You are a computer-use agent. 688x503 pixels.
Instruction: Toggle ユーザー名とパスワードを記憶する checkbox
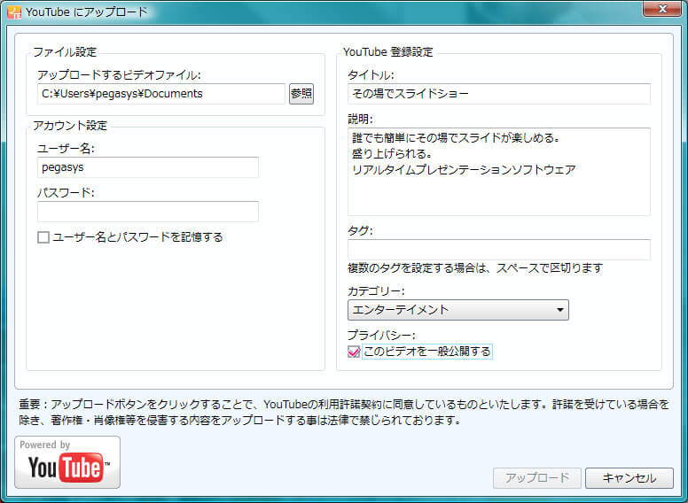coord(43,237)
